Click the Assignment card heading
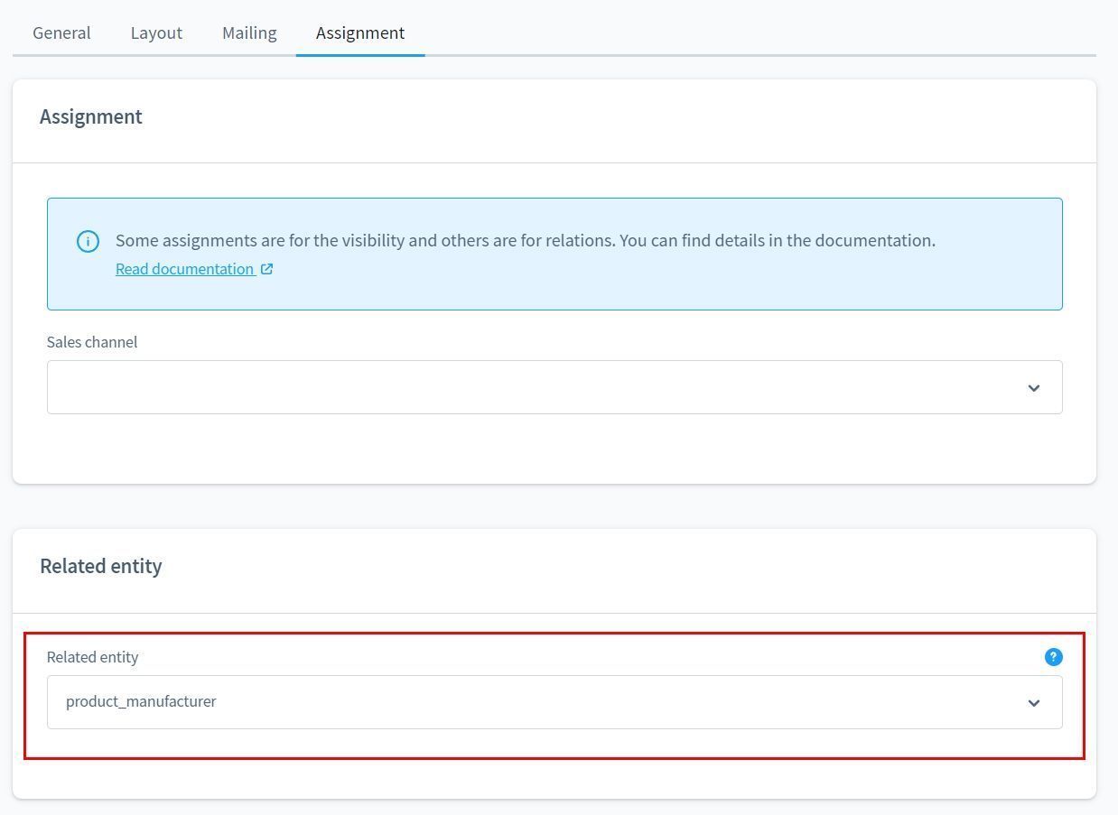The width and height of the screenshot is (1118, 815). 90,116
